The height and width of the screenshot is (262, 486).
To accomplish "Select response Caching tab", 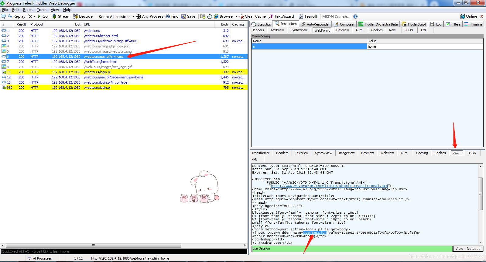I will [422, 153].
